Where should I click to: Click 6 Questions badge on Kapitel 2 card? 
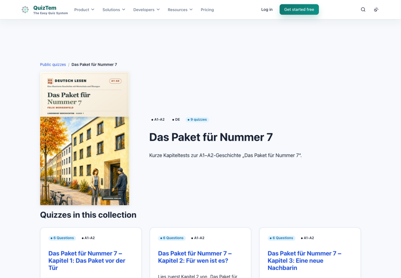point(172,238)
